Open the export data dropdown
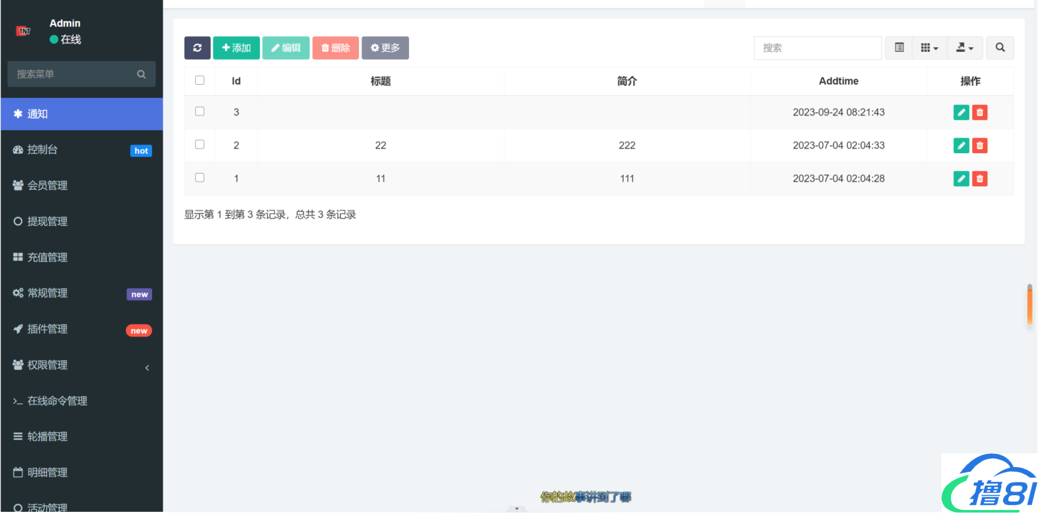This screenshot has height=513, width=1038. [965, 48]
